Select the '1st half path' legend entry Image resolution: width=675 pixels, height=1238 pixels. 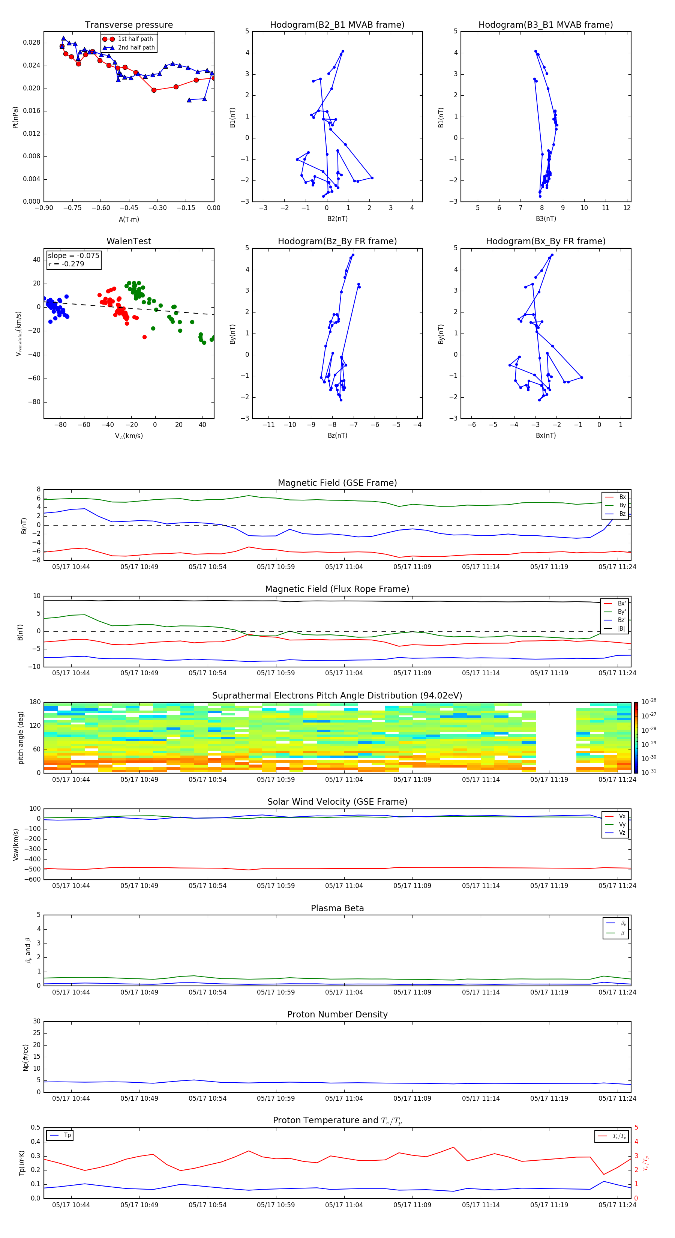click(128, 39)
